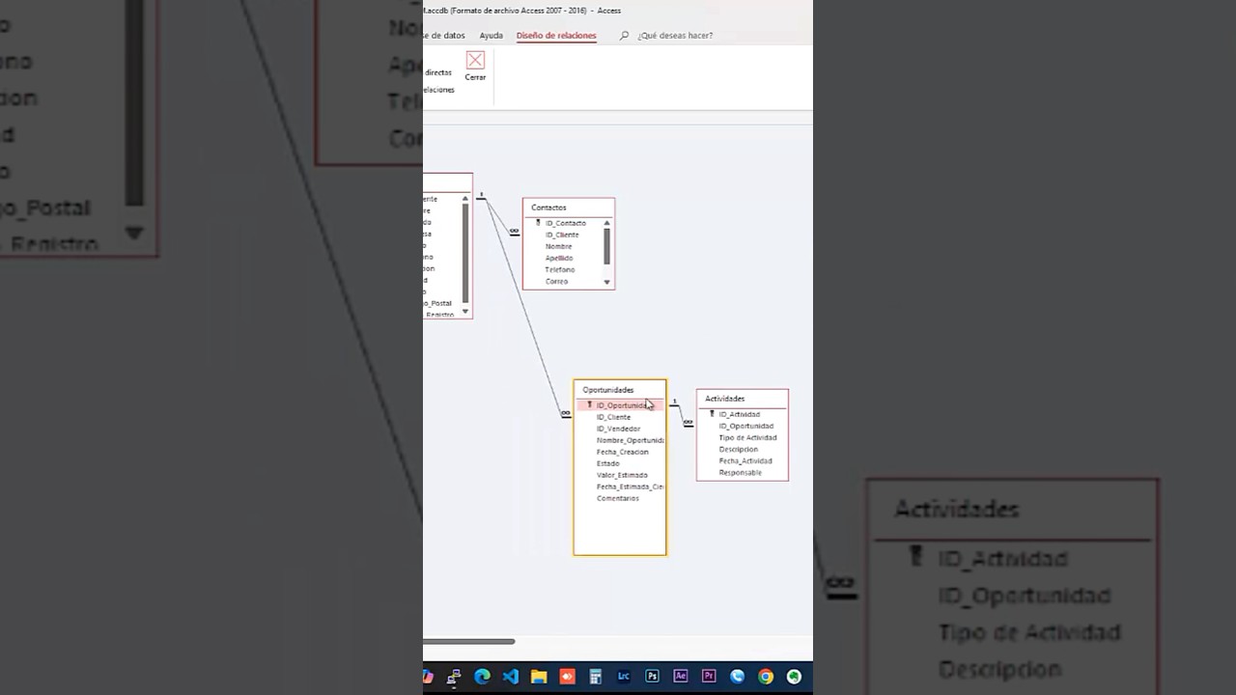Screen dimensions: 1236x695
Task: Open Google Chrome from the taskbar
Action: (x=766, y=677)
